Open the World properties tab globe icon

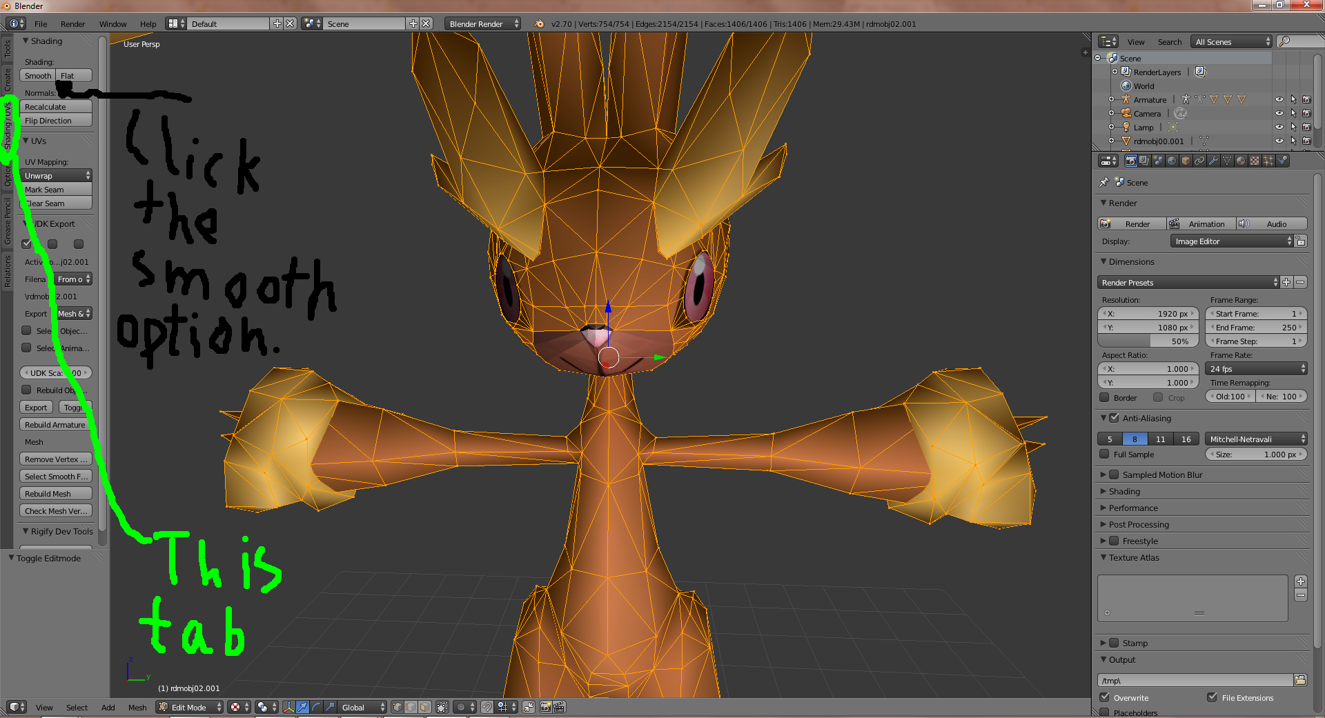pyautogui.click(x=1172, y=161)
